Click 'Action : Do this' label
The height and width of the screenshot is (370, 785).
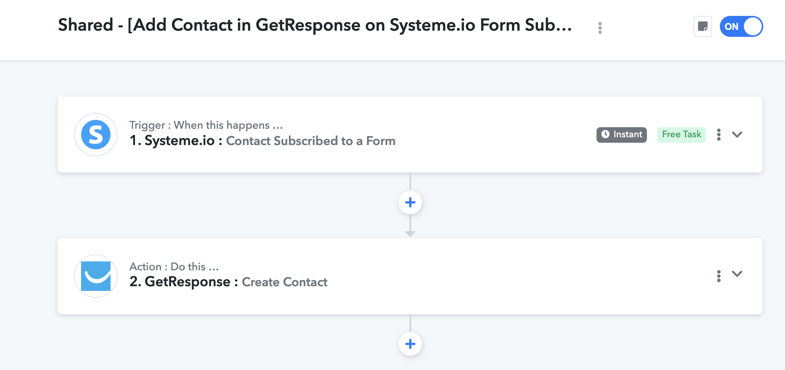pyautogui.click(x=174, y=267)
